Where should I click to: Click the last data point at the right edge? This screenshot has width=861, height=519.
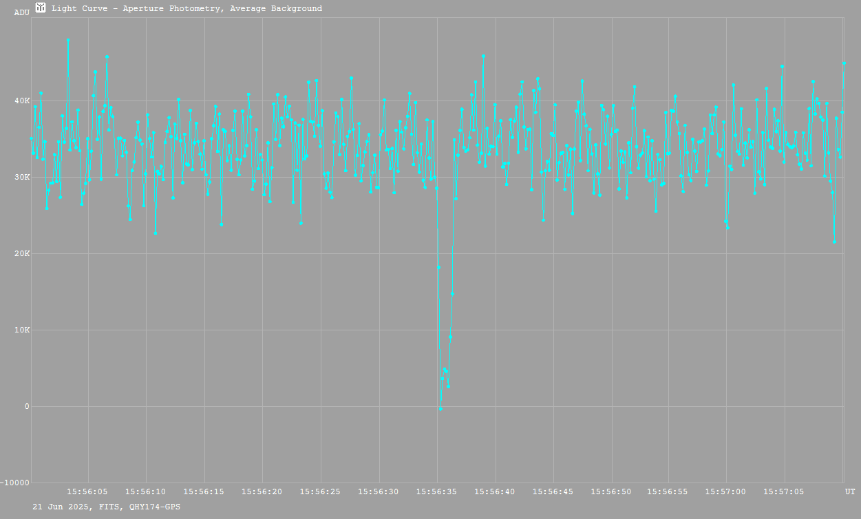click(844, 63)
